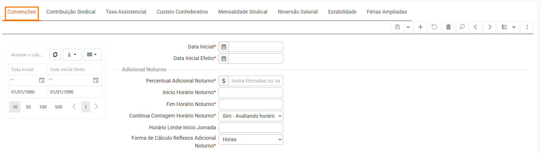This screenshot has width=541, height=153.
Task: Click the save record icon
Action: click(398, 27)
